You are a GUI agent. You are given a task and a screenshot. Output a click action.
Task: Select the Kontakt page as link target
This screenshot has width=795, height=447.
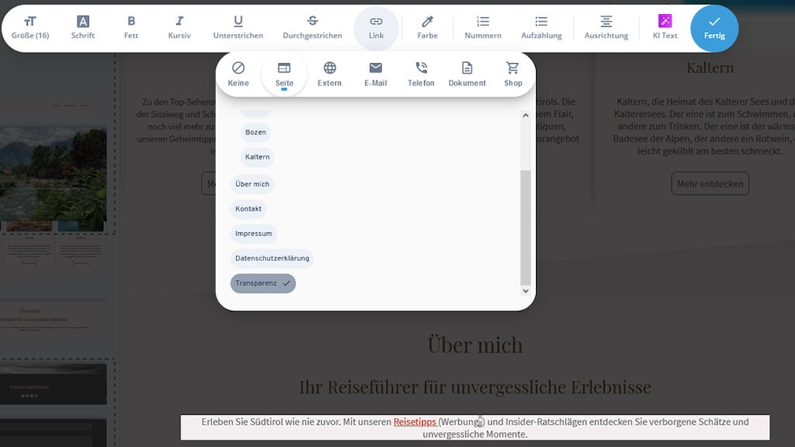point(248,209)
